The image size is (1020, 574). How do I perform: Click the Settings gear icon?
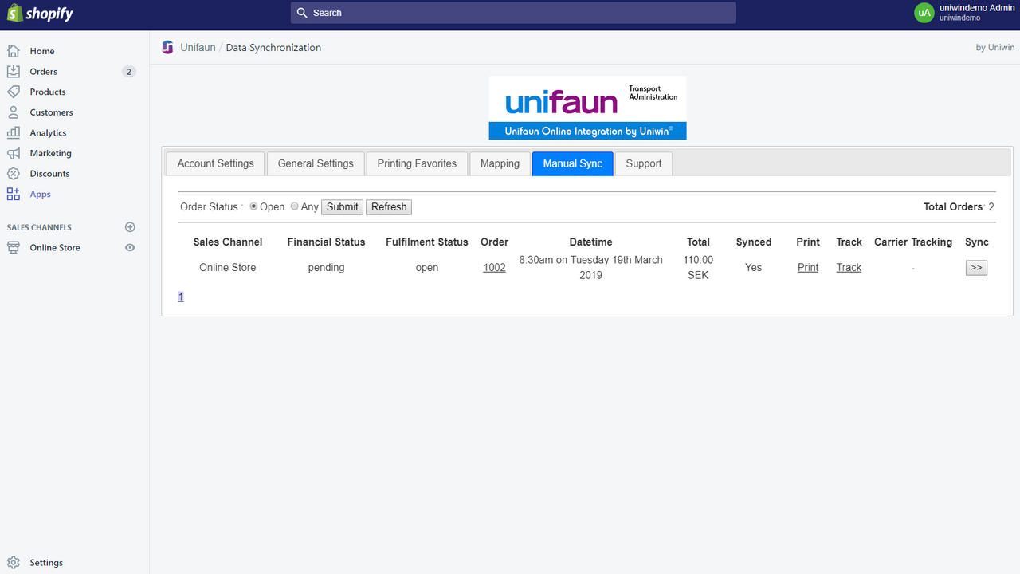(x=14, y=562)
